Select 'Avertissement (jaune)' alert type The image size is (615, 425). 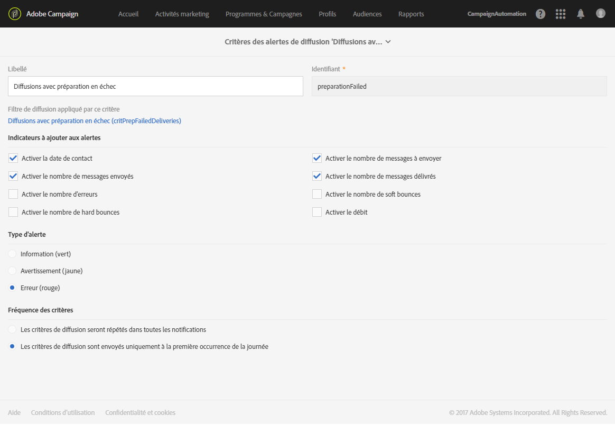(12, 271)
